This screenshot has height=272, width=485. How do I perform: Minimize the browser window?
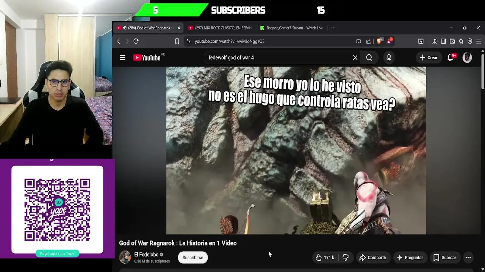[451, 28]
